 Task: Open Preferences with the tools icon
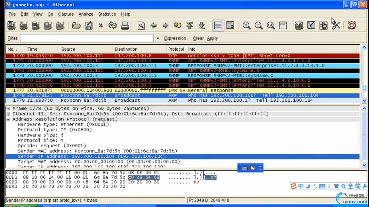(x=335, y=25)
